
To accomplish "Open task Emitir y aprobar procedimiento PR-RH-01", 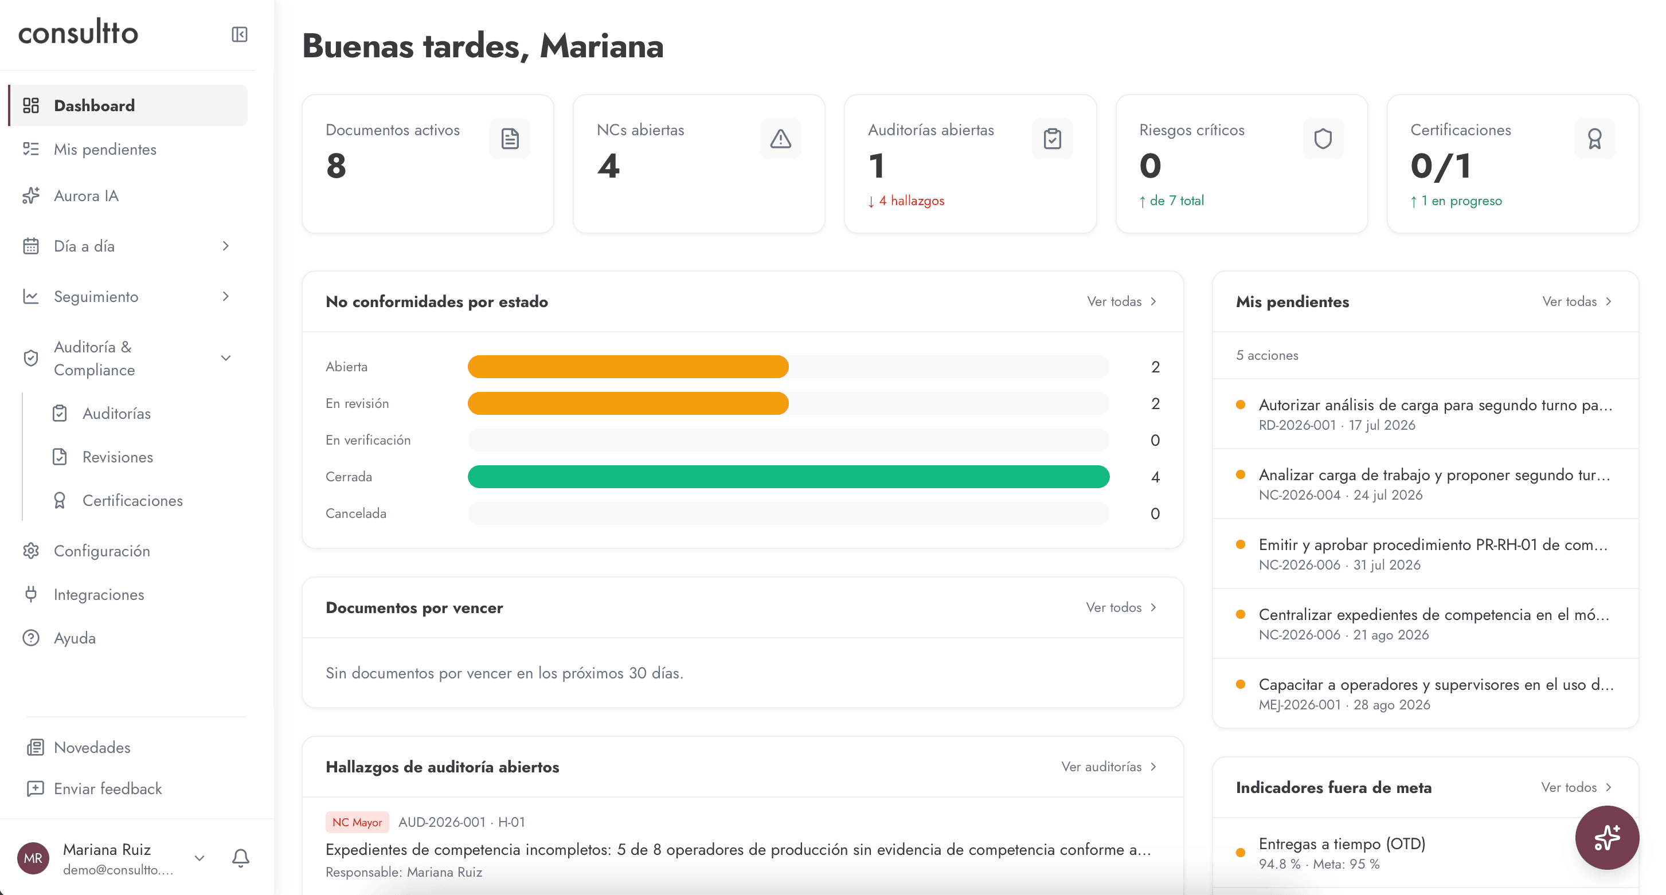I will tap(1425, 554).
